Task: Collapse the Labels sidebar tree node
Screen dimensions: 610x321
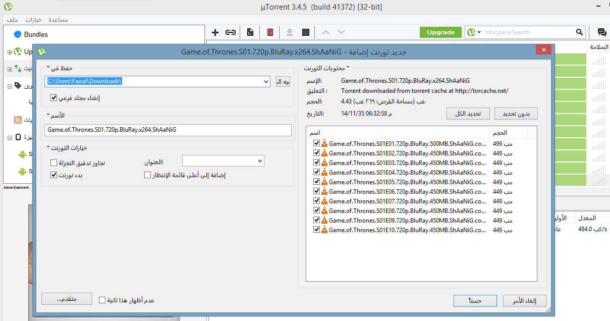Action: (10, 86)
